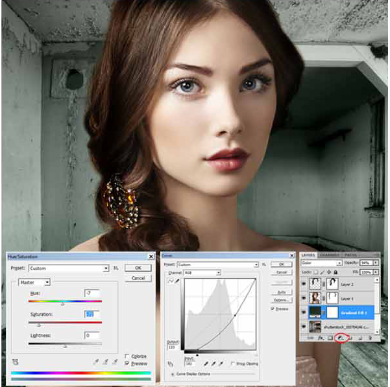Click the lock all padlock icon

(335, 272)
